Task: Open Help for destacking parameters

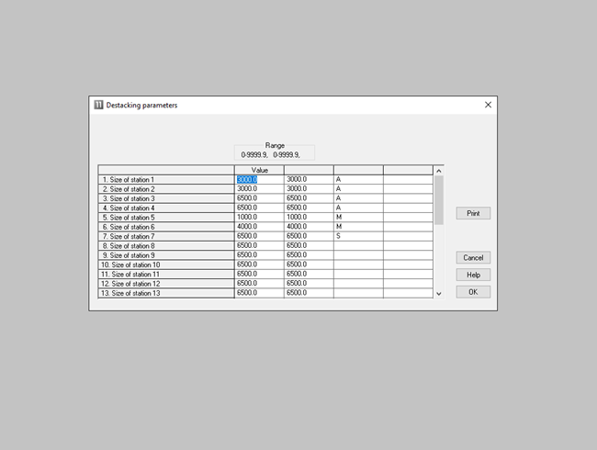Action: coord(473,275)
